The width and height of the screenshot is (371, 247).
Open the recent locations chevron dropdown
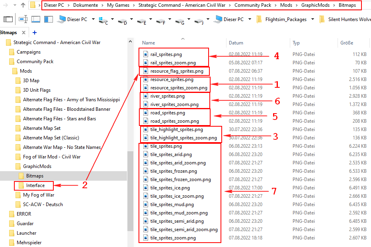point(15,5)
